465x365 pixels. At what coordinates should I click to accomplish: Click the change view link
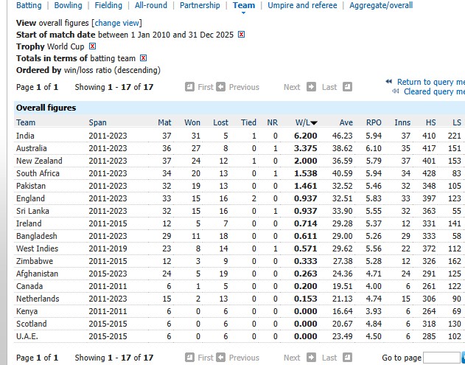coord(117,23)
